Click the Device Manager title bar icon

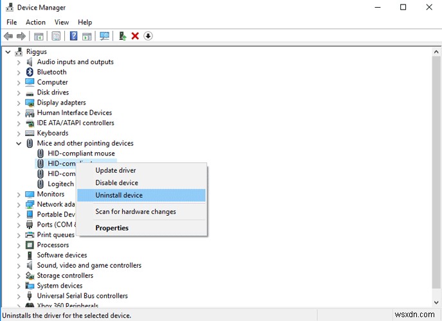tap(10, 7)
